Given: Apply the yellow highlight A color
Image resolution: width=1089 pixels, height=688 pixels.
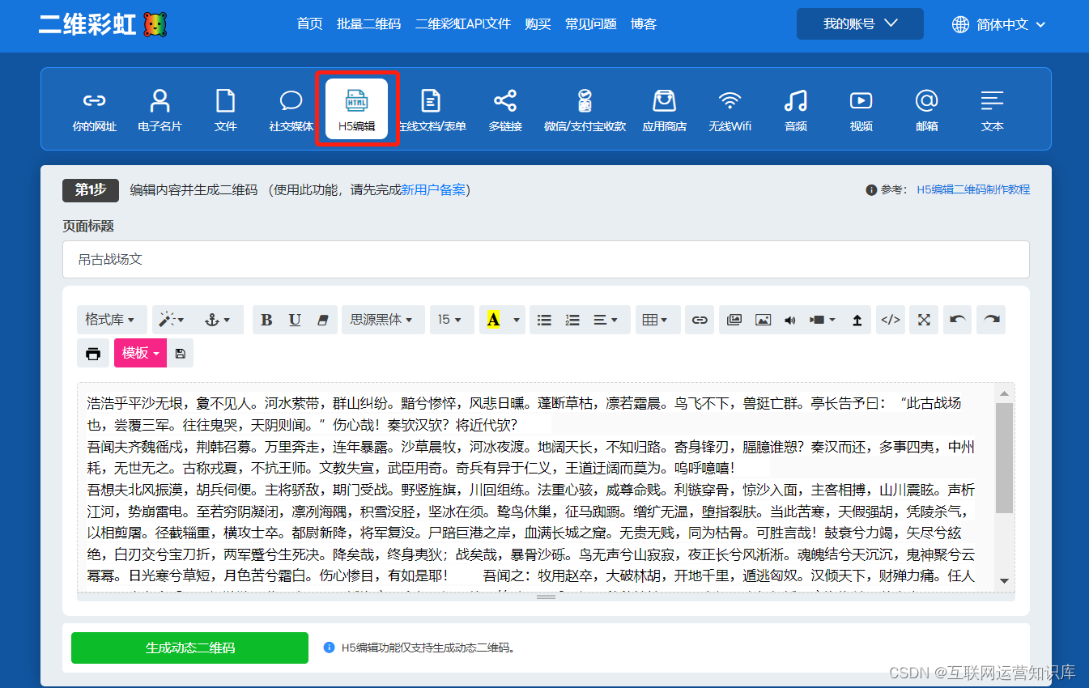Looking at the screenshot, I should pos(494,320).
